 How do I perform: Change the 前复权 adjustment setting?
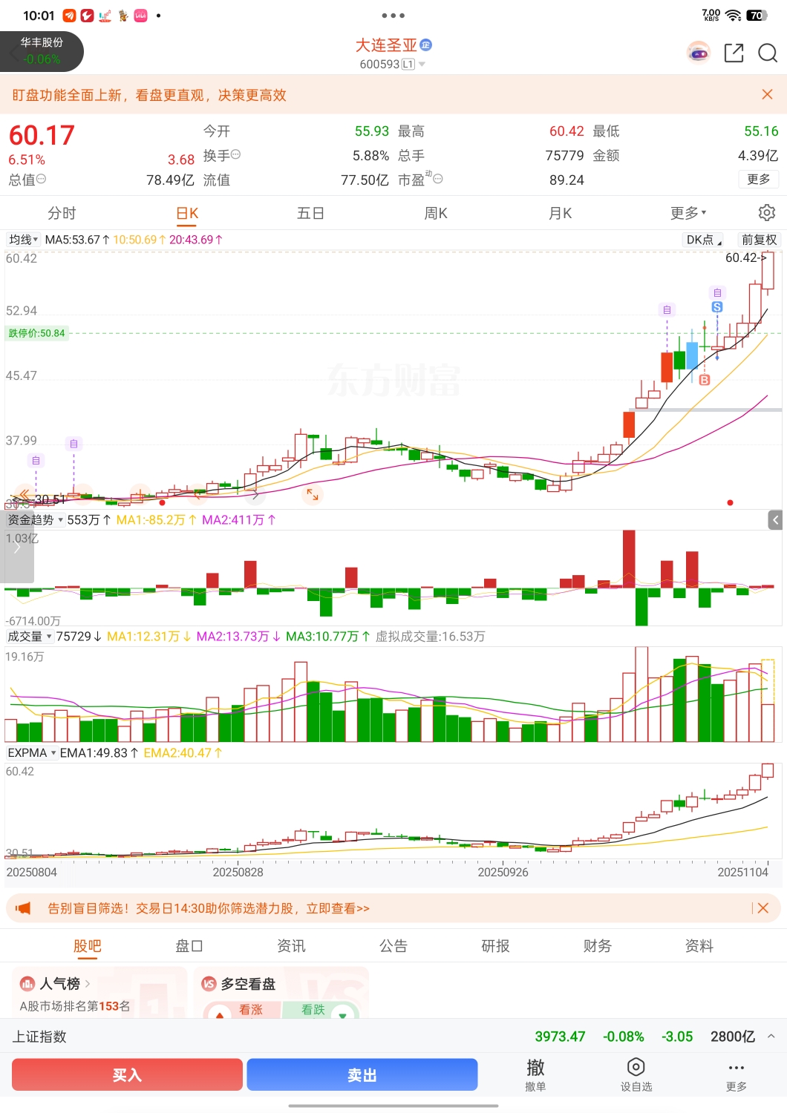point(759,240)
